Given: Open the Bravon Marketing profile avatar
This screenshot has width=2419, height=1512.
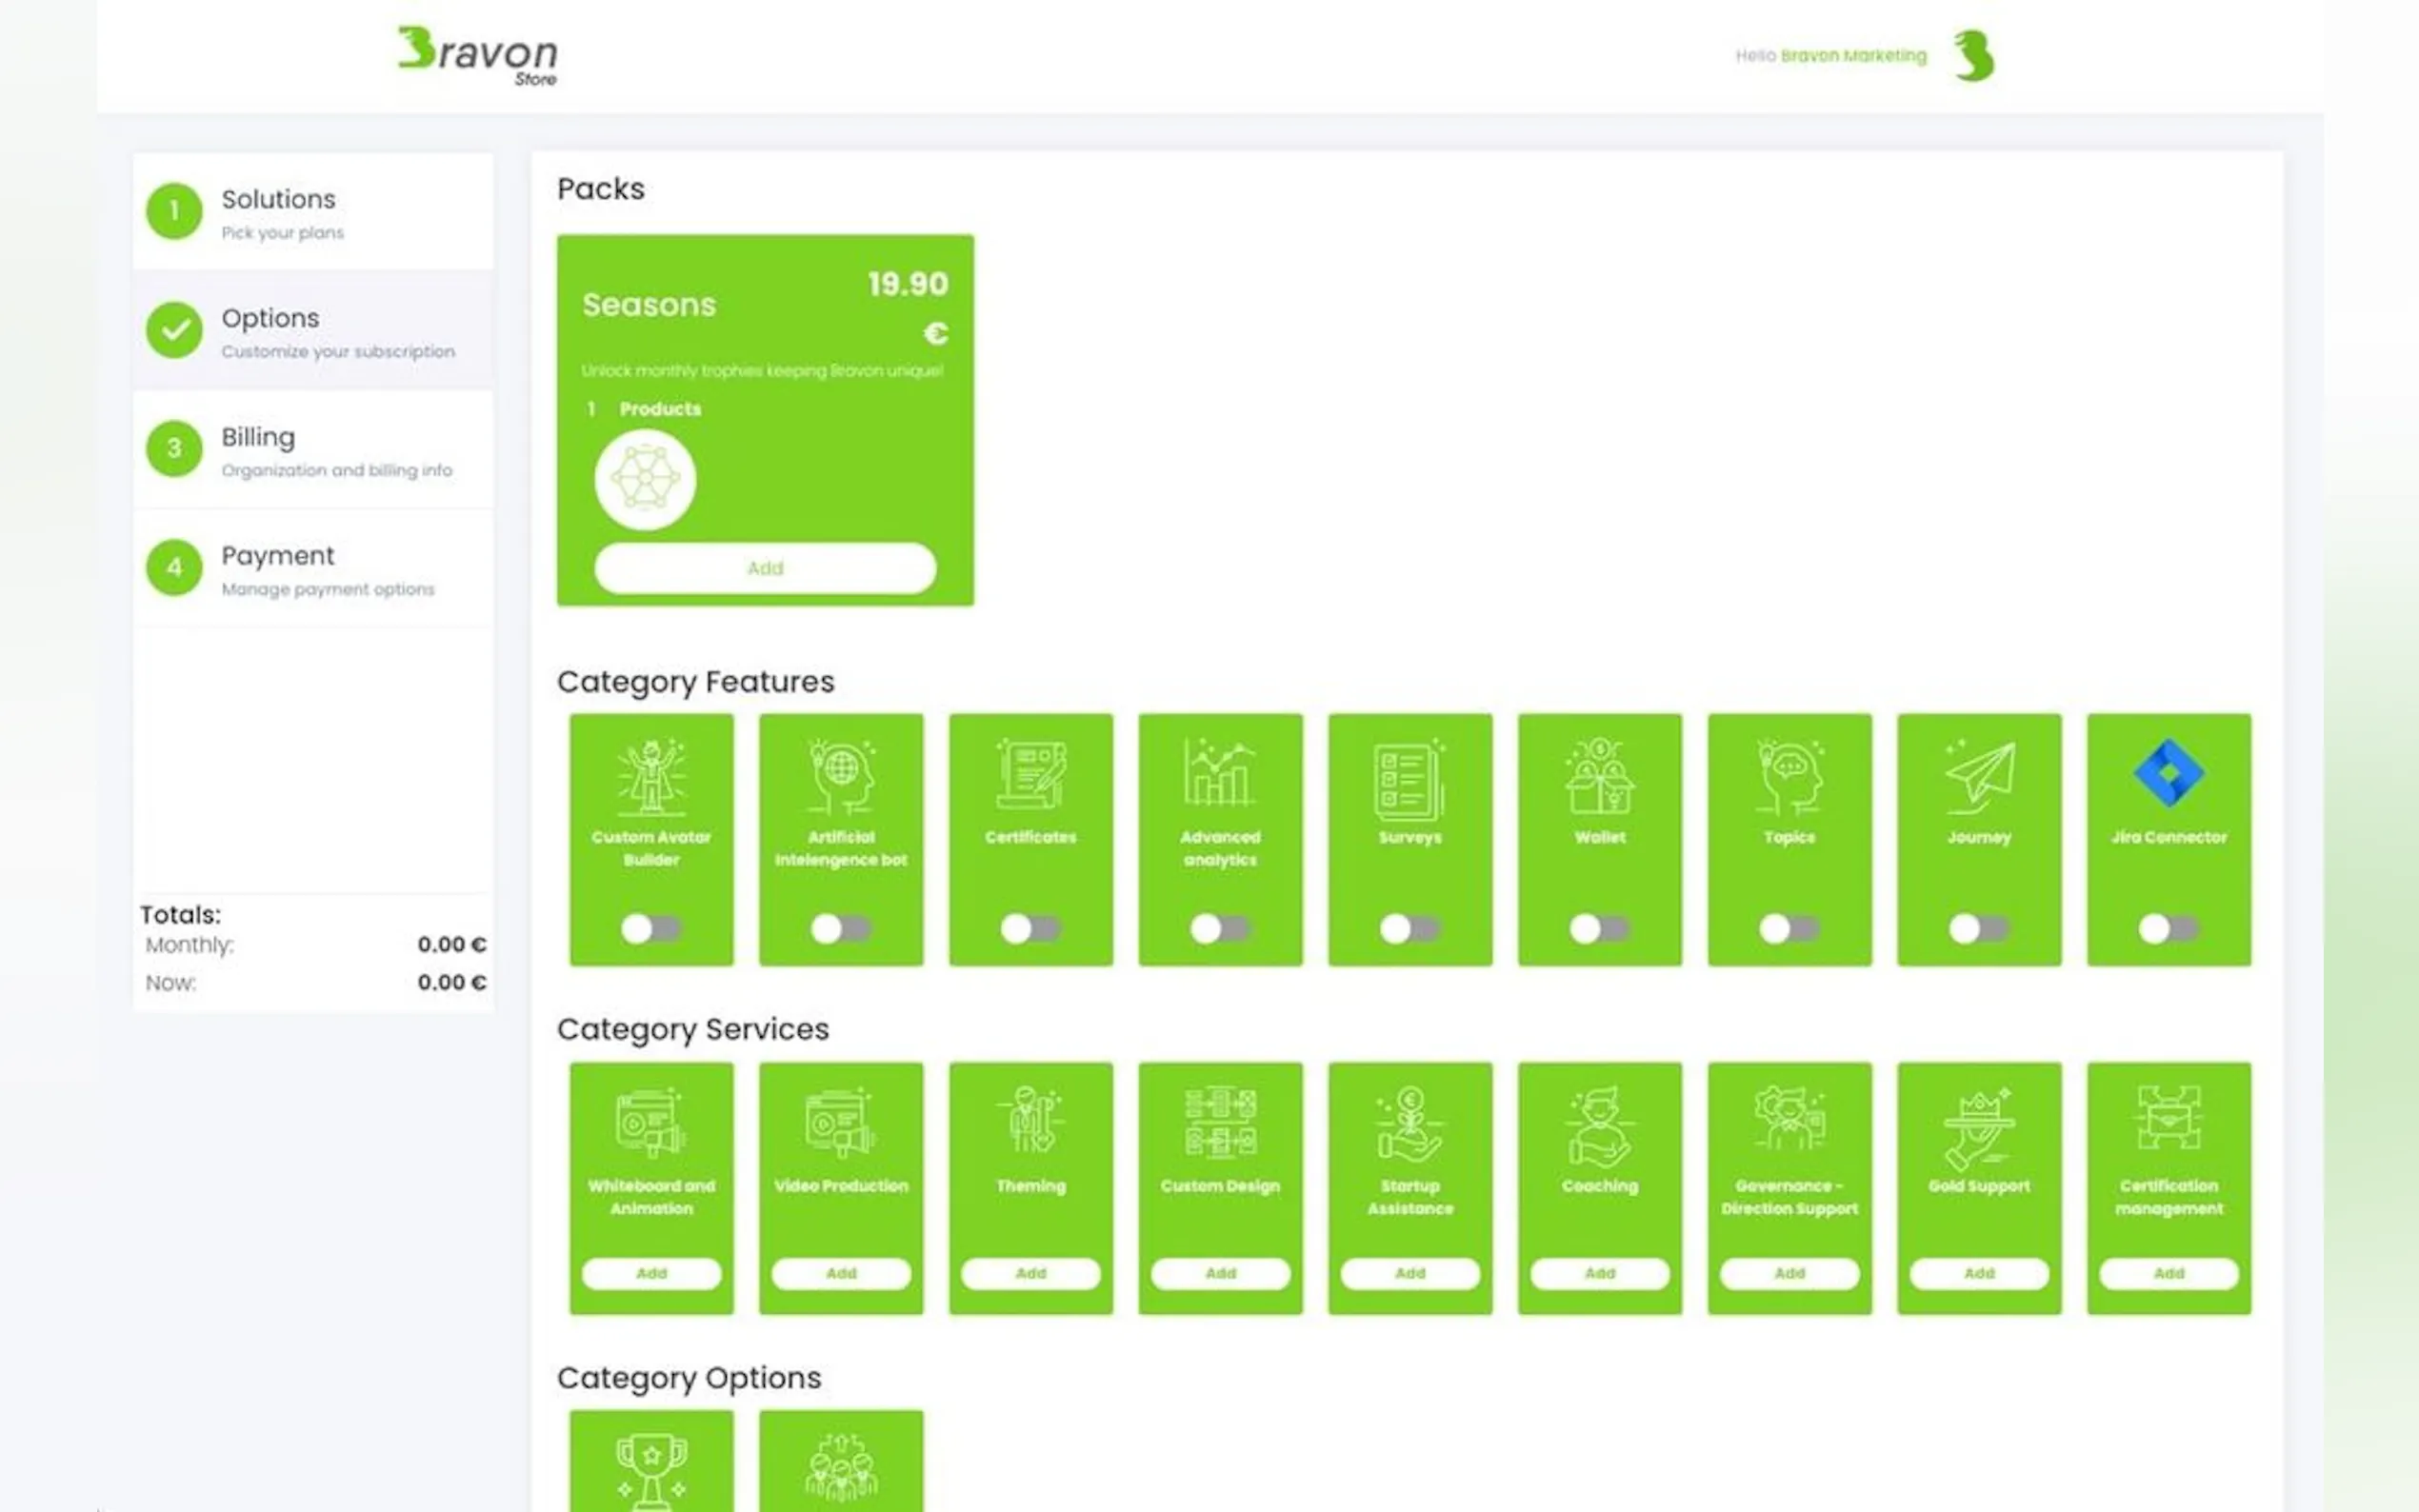Looking at the screenshot, I should click(x=1975, y=56).
